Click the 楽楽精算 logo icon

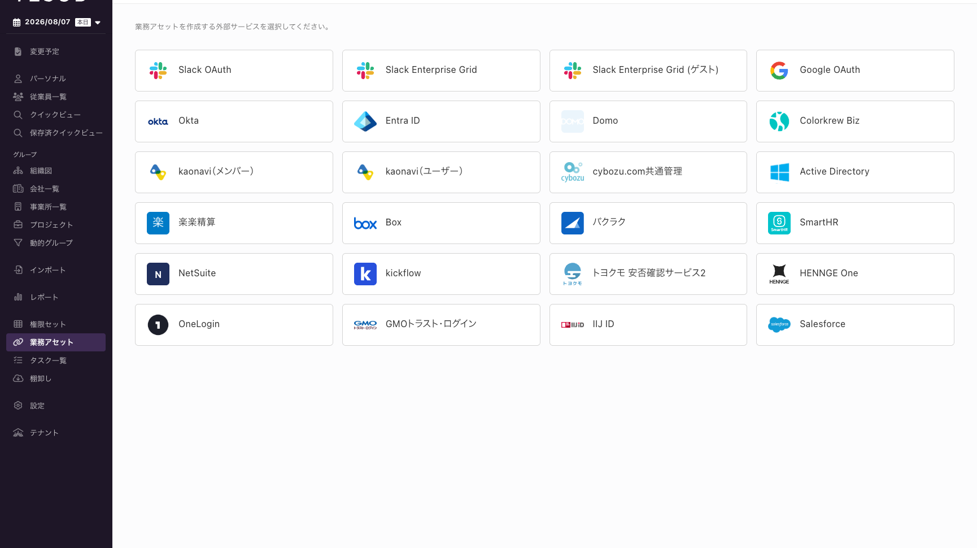coord(158,223)
